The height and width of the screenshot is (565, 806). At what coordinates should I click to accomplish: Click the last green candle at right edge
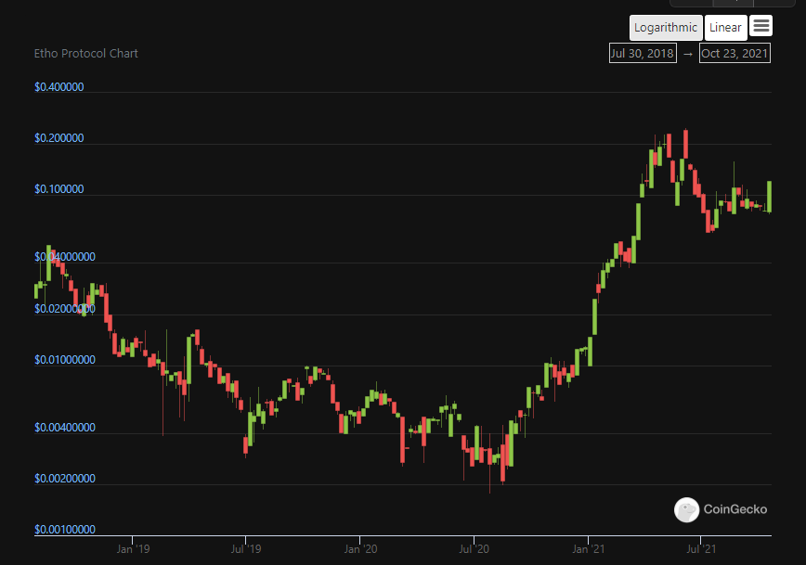tap(769, 196)
